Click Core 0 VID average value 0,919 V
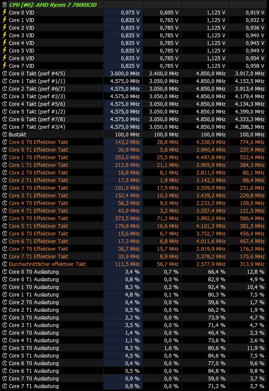This screenshot has width=269, height=391. click(x=255, y=12)
